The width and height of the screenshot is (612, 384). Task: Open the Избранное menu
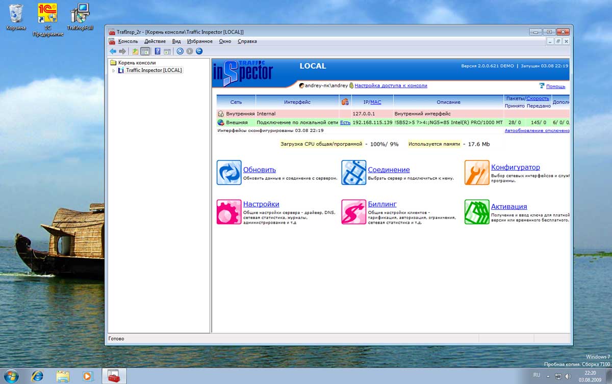click(x=199, y=41)
